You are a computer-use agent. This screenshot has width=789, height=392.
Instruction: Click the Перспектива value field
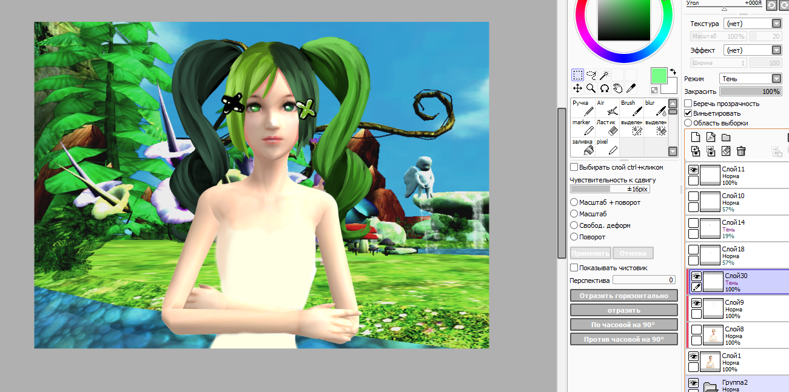coord(643,280)
